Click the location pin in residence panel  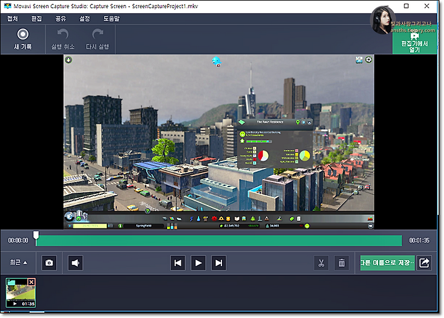298,122
